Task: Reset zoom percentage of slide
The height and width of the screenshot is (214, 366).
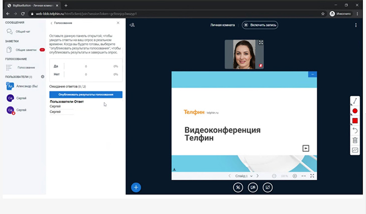Action: tap(284, 176)
